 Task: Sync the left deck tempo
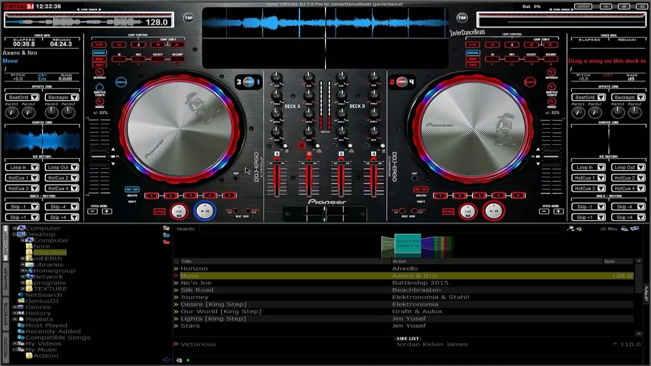(x=159, y=211)
